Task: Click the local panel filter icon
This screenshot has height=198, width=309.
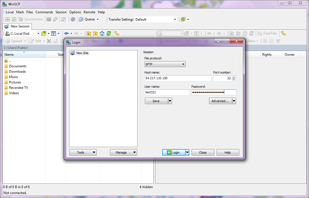Action: pos(53,34)
